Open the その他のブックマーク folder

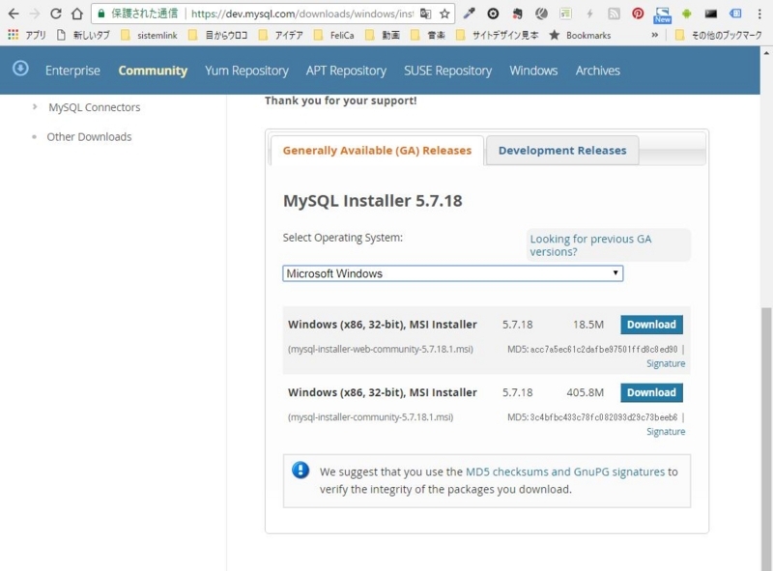(x=718, y=35)
